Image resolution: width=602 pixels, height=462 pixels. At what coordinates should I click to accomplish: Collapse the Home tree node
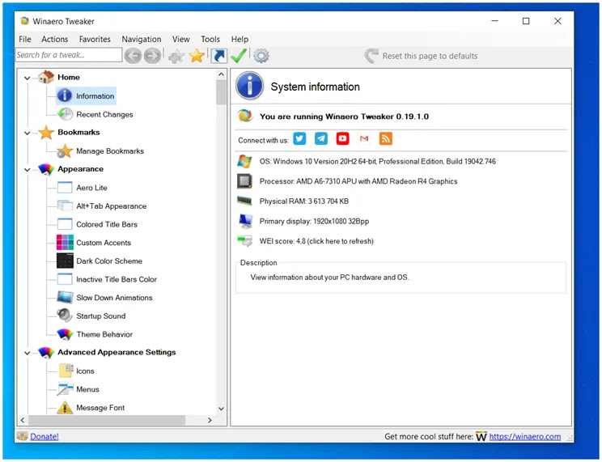(27, 78)
